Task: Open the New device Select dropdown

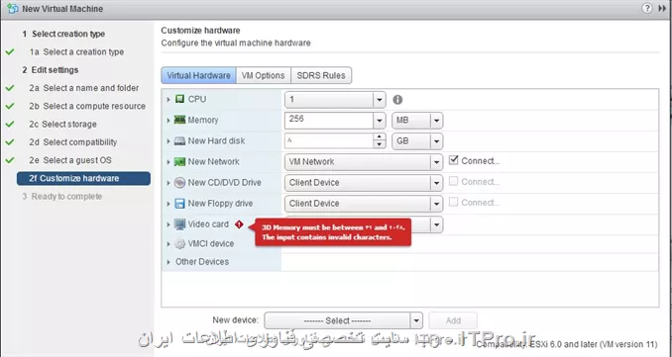Action: [343, 320]
